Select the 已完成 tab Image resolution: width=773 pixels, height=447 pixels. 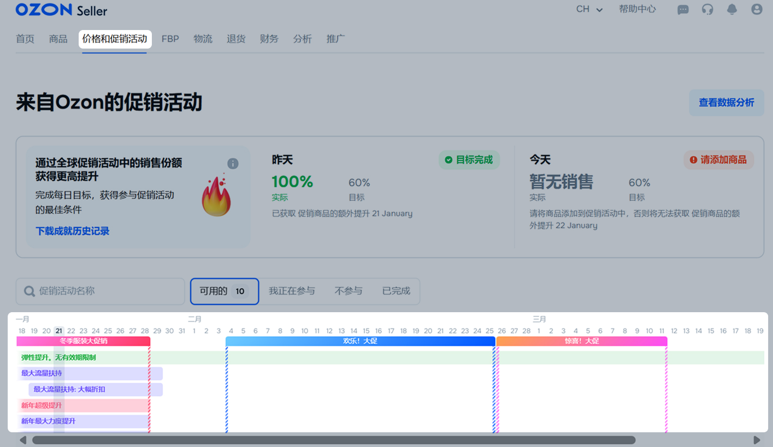tap(396, 291)
